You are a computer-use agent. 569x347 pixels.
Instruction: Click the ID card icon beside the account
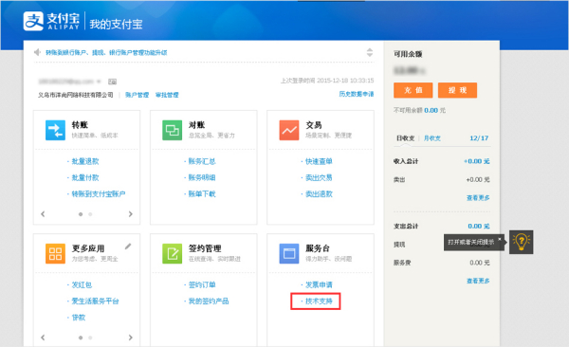tap(112, 82)
